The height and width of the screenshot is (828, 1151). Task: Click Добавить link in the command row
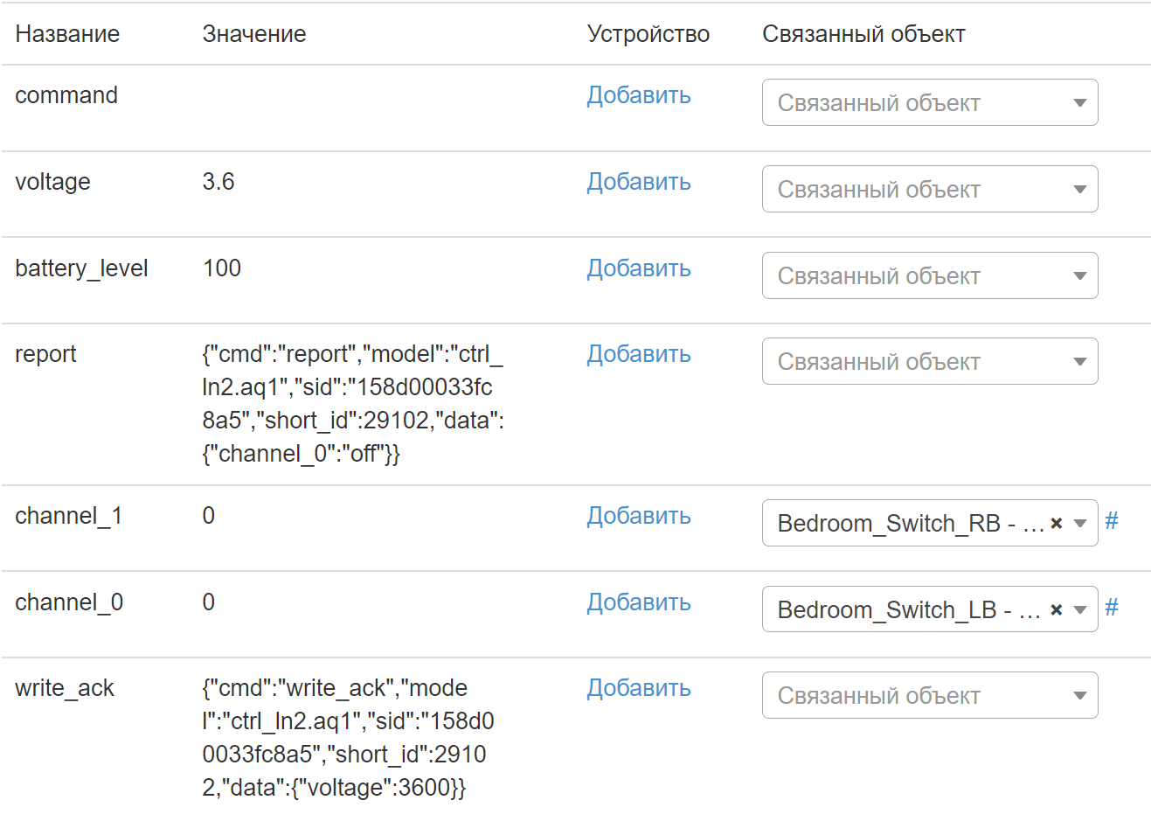pos(638,95)
